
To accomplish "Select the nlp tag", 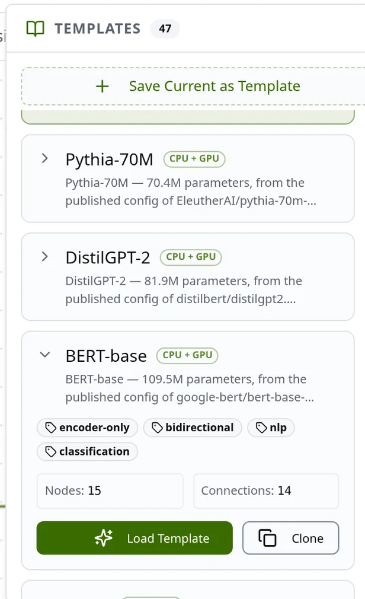I will 271,428.
